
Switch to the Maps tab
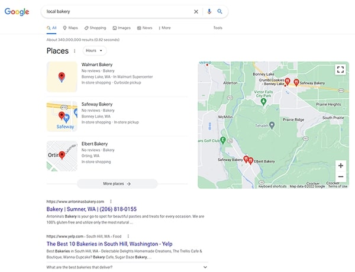pyautogui.click(x=70, y=28)
